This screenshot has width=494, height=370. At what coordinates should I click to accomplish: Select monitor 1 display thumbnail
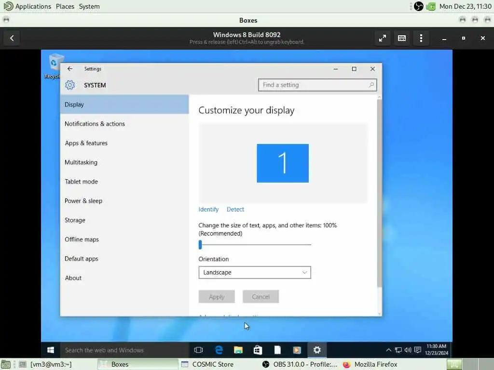click(x=283, y=163)
